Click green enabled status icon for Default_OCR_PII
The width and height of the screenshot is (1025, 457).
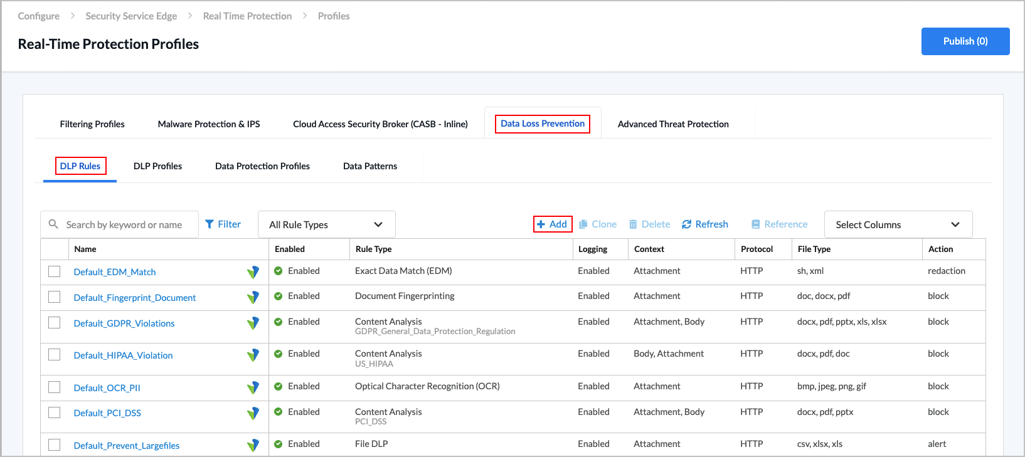click(279, 386)
